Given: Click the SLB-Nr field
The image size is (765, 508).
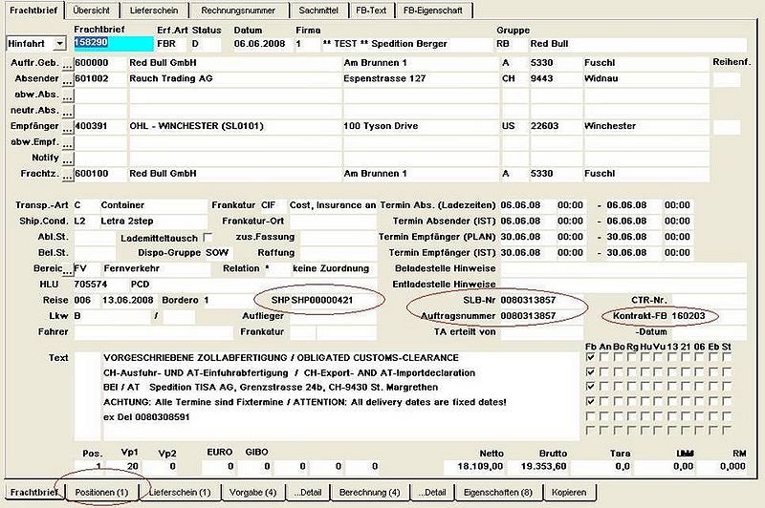Looking at the screenshot, I should point(541,300).
